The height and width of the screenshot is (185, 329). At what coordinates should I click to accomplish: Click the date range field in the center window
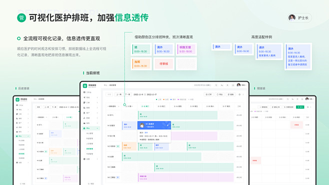pyautogui.click(x=145, y=94)
